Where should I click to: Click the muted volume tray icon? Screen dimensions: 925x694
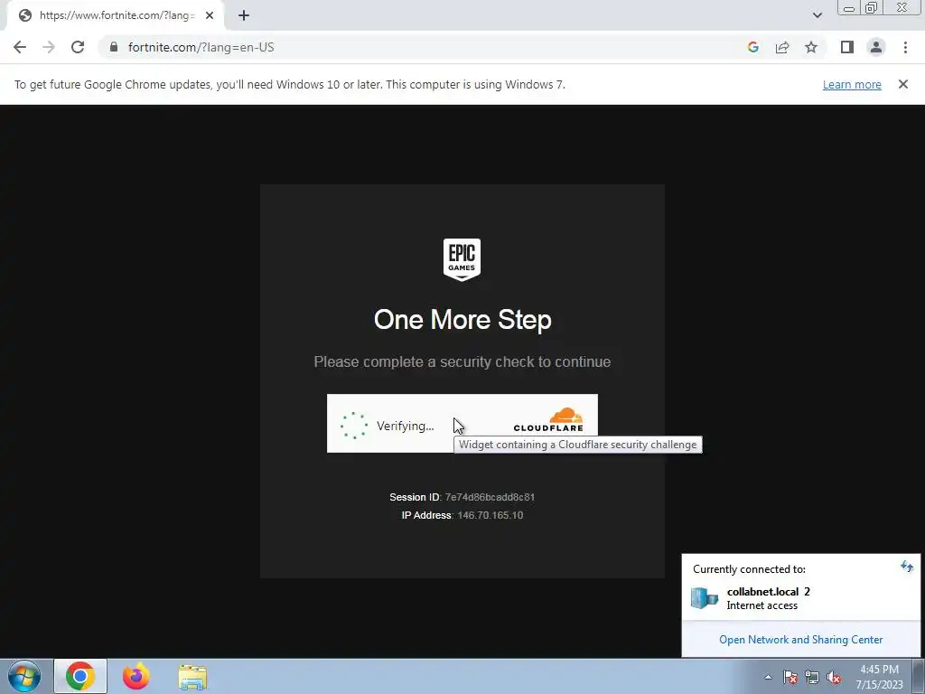(834, 677)
